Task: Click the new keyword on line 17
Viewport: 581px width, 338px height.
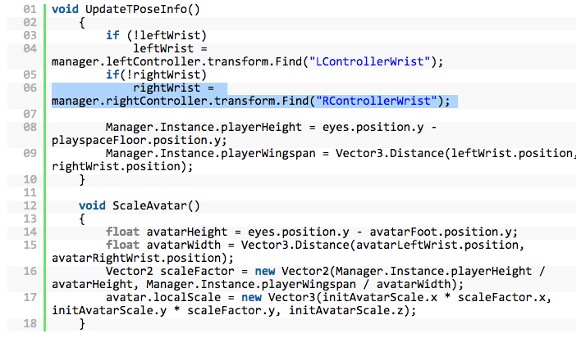Action: [251, 297]
